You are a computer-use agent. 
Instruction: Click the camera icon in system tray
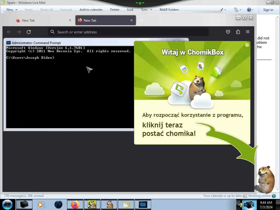pos(249,205)
